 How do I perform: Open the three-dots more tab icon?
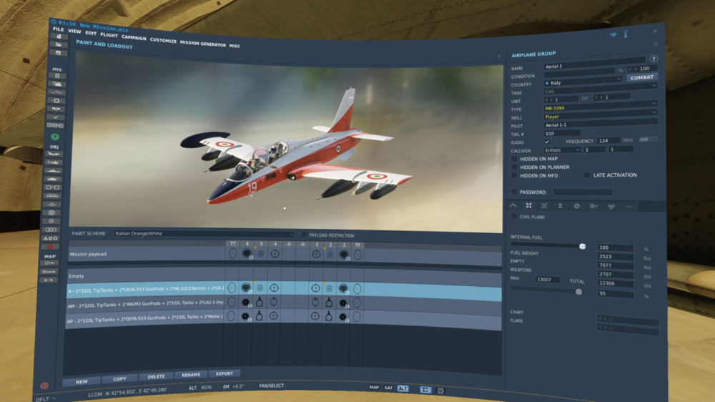(628, 207)
